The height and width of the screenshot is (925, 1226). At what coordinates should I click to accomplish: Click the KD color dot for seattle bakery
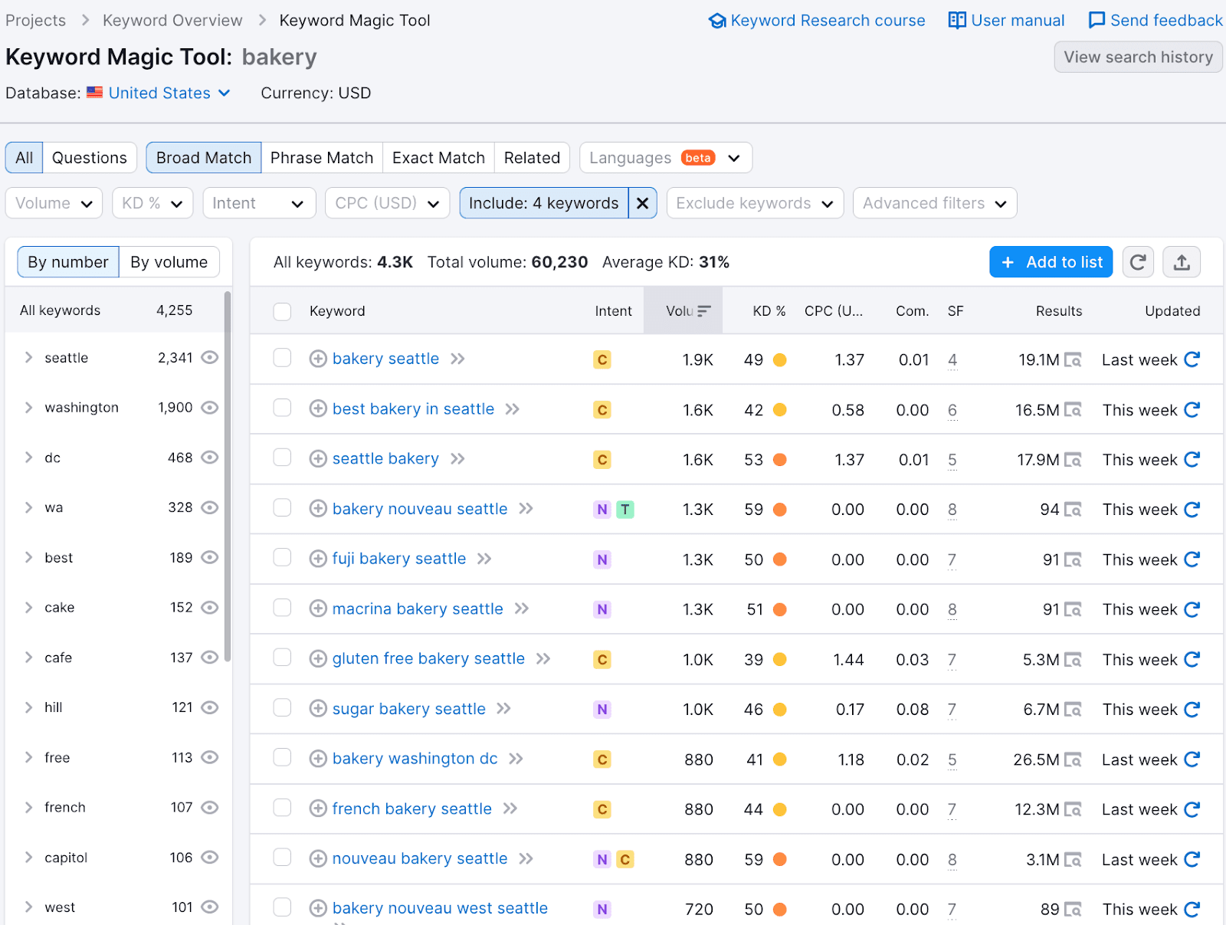click(780, 460)
